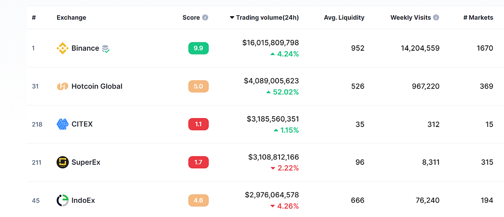
Task: Click the # rank column header
Action: click(34, 18)
